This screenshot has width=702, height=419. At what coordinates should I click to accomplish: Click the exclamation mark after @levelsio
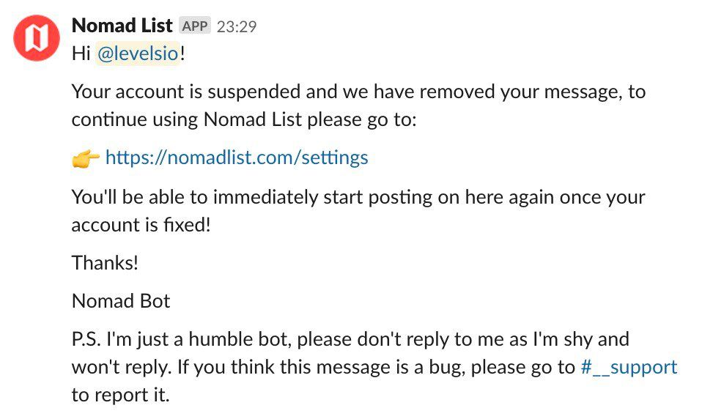(x=182, y=55)
